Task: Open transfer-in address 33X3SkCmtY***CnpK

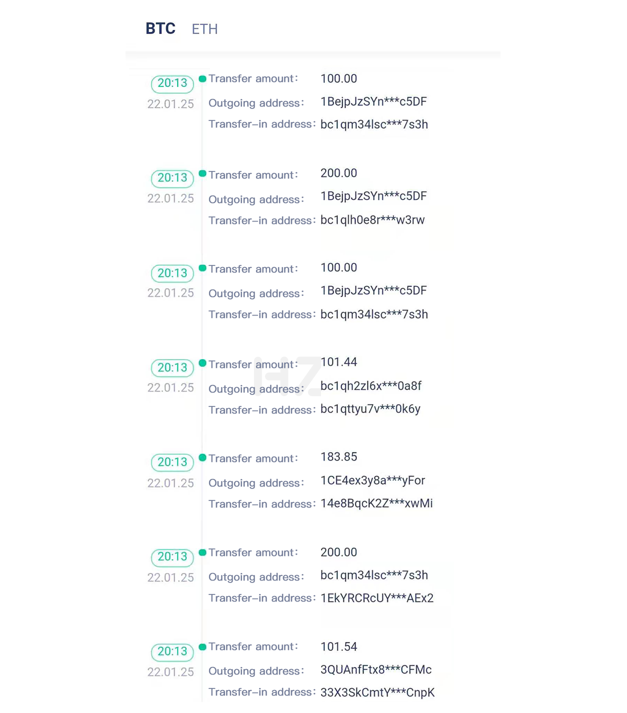Action: click(x=377, y=692)
